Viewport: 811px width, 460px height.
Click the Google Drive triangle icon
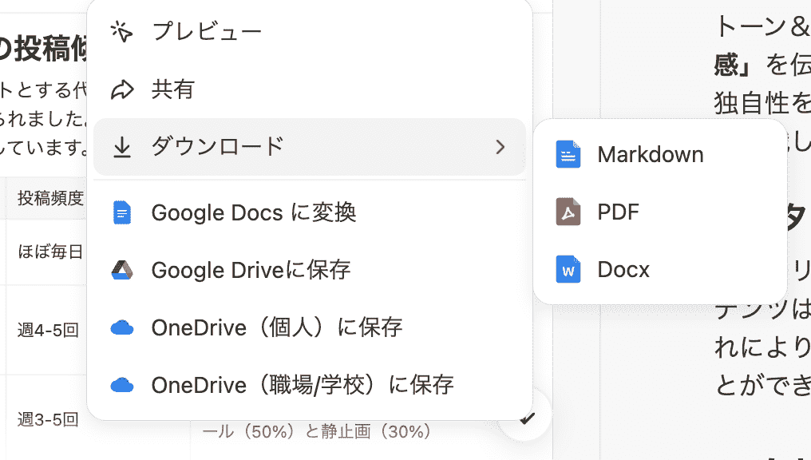pyautogui.click(x=122, y=270)
